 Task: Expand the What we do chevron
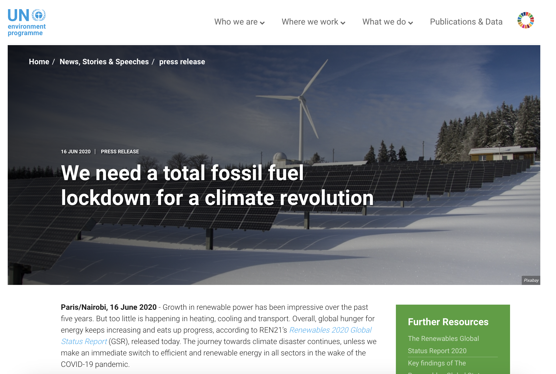(x=410, y=23)
